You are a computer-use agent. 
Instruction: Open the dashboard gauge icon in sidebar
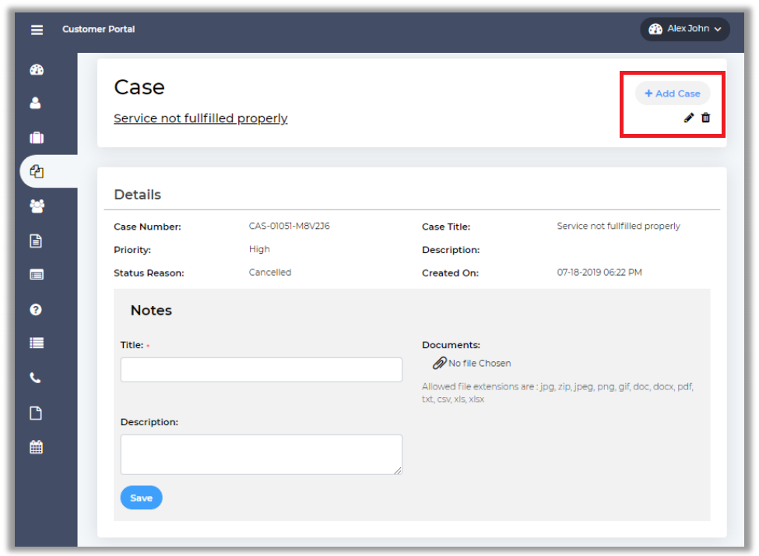(36, 70)
